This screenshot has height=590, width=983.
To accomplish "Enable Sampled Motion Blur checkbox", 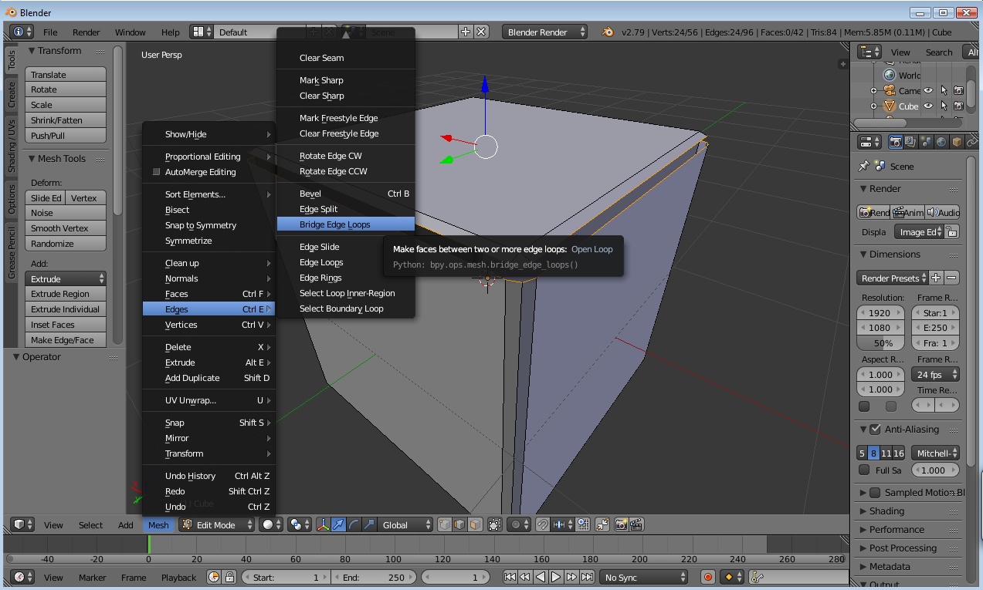I will coord(875,492).
